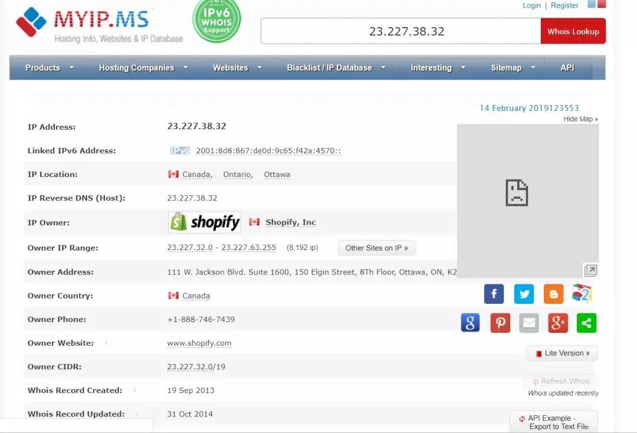
Task: Open the green ShareThis icon
Action: pyautogui.click(x=586, y=323)
